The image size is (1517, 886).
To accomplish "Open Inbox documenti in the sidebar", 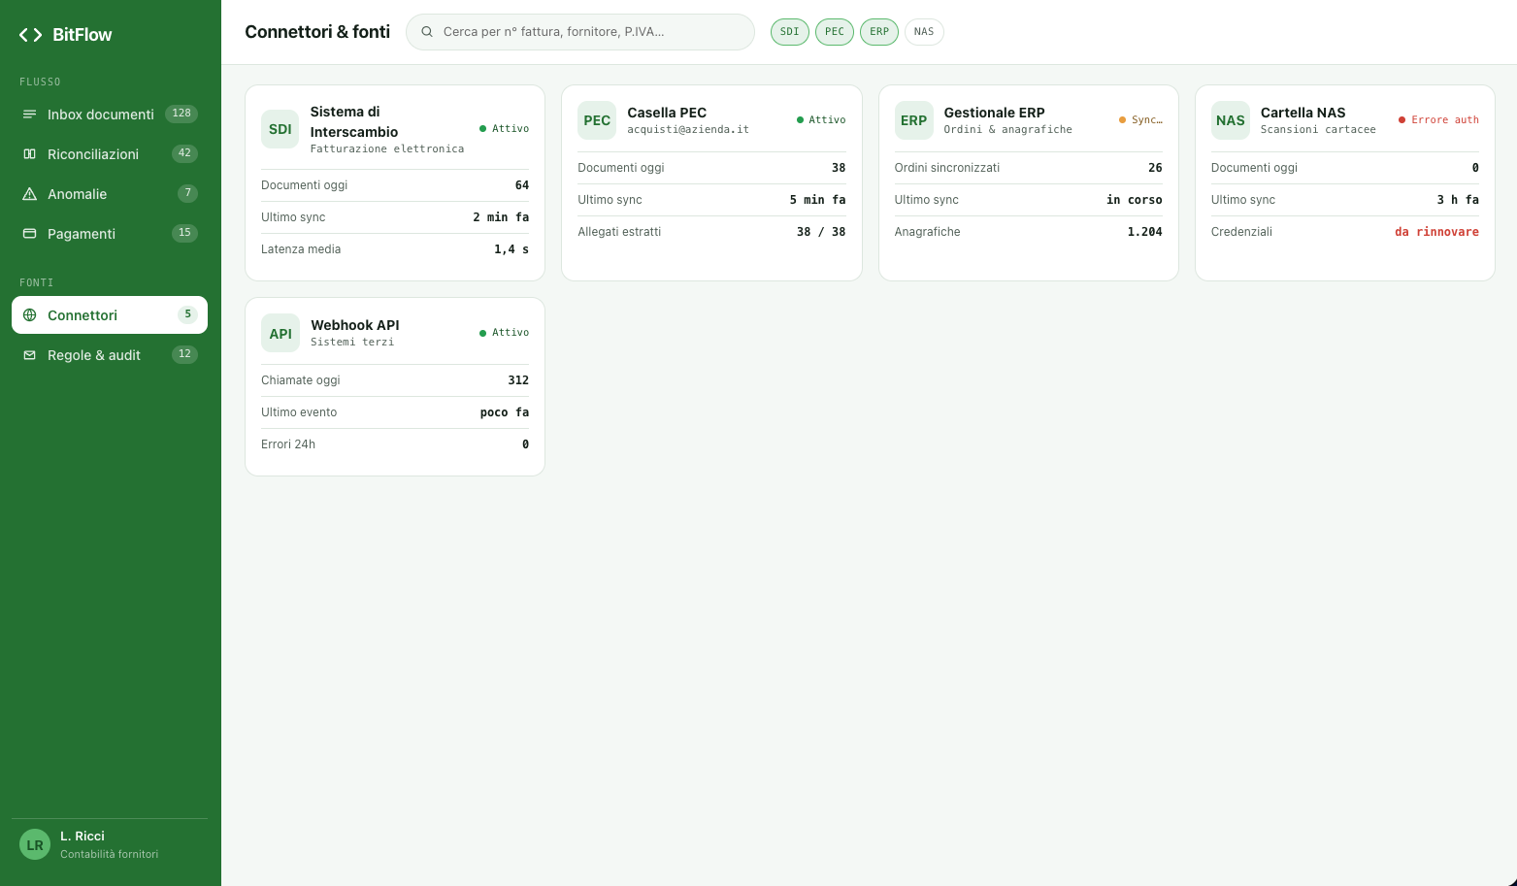I will (x=110, y=115).
